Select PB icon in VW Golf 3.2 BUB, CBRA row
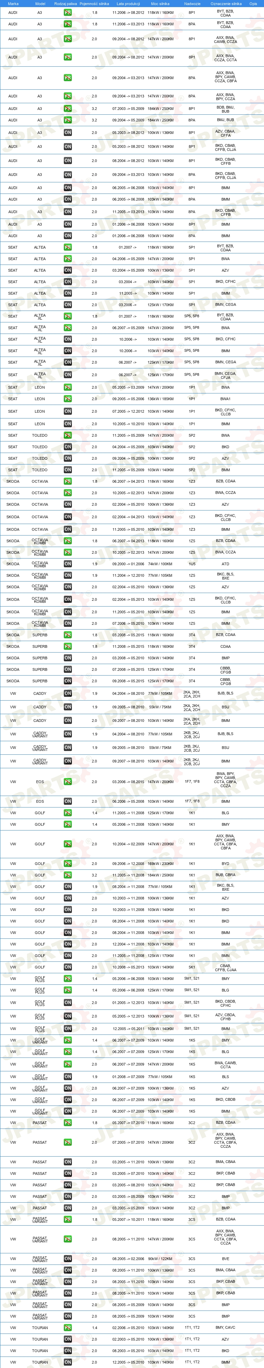This screenshot has height=1368, width=264. click(x=68, y=875)
